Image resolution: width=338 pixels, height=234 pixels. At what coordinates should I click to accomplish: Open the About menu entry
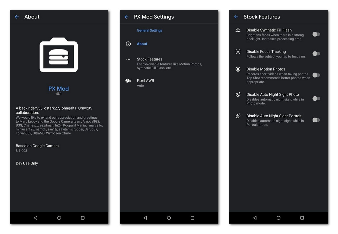pyautogui.click(x=142, y=44)
